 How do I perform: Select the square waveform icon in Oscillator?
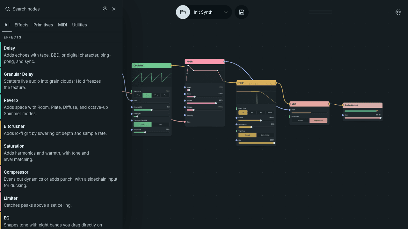point(156,95)
